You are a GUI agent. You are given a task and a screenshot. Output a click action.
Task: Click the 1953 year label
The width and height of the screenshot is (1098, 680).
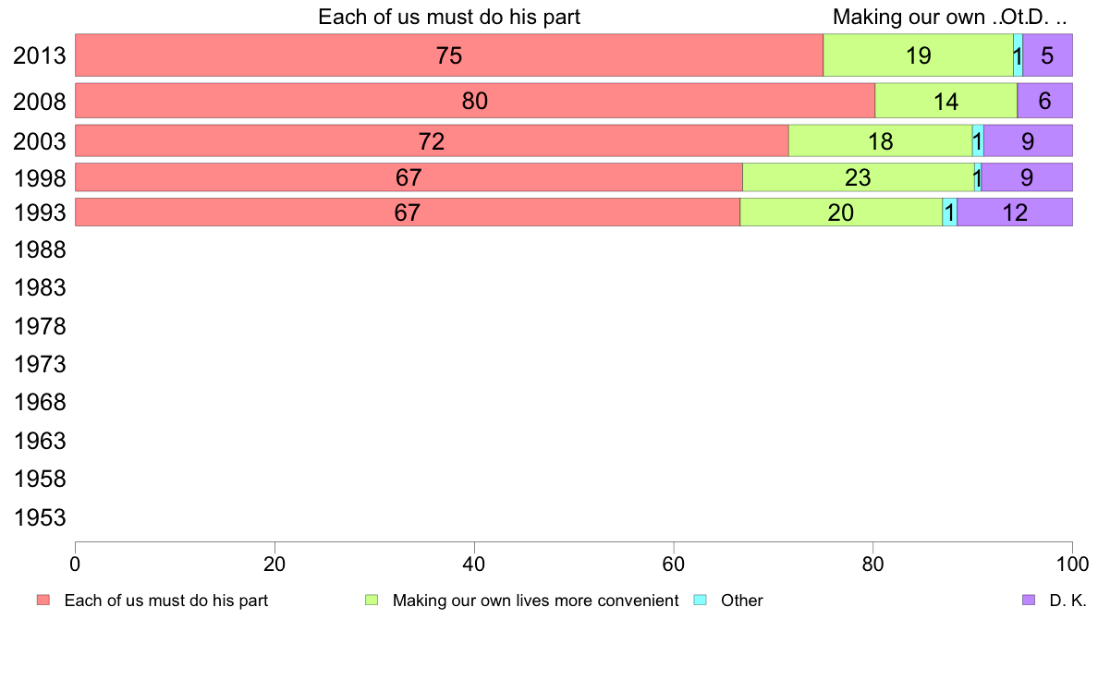pyautogui.click(x=39, y=517)
